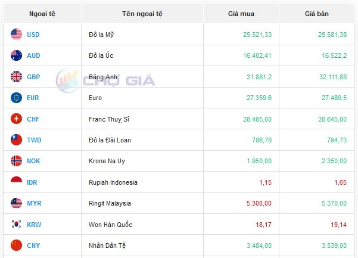Click the Malaysian flag icon

pos(17,203)
